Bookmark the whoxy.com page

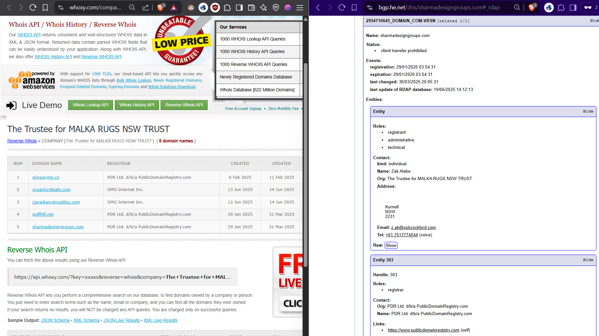[x=45, y=7]
